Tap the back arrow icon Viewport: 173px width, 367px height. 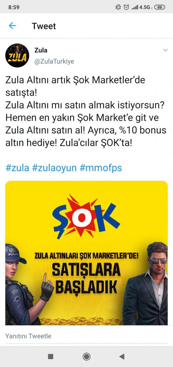12,26
